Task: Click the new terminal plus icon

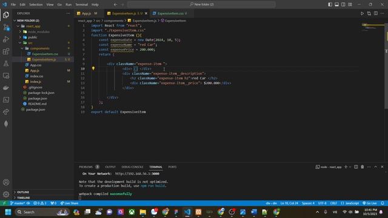Action: pyautogui.click(x=346, y=167)
